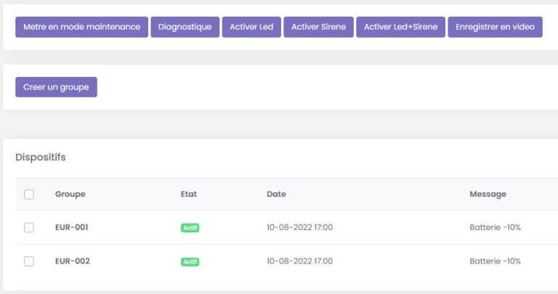Open Creer un groupe

click(56, 87)
